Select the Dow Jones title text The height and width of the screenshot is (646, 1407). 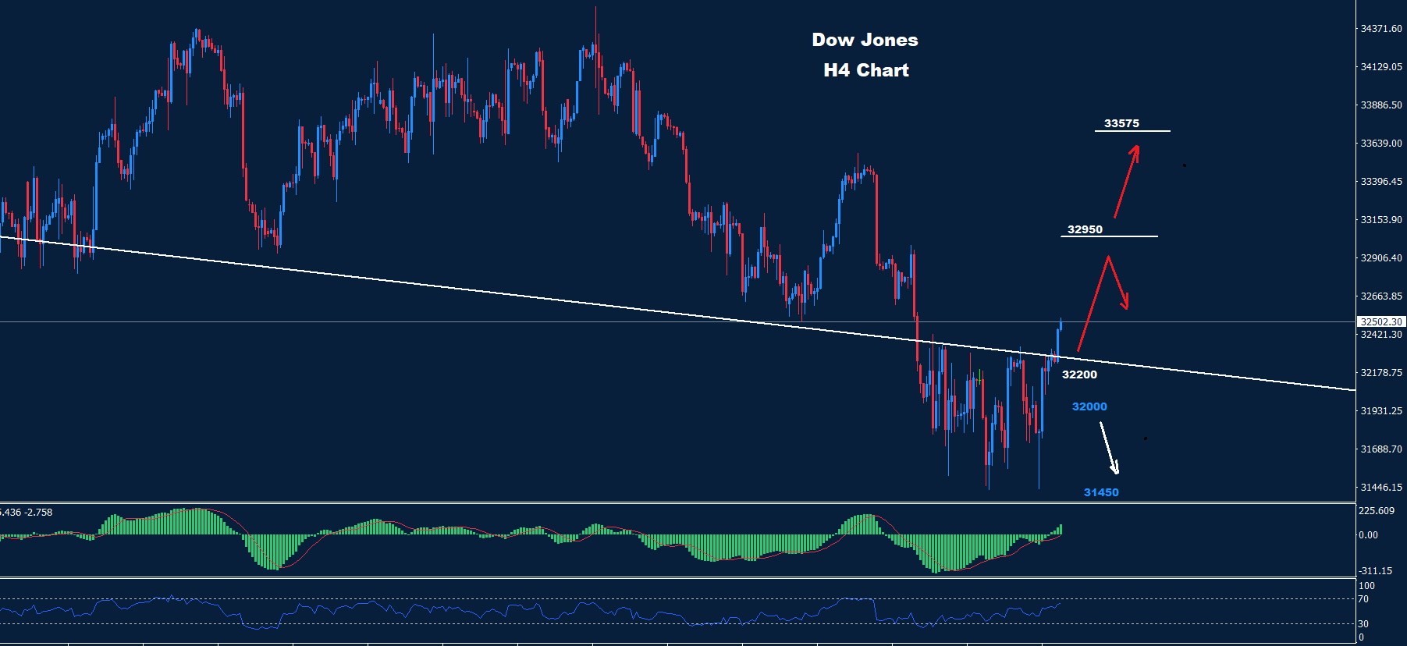point(865,40)
